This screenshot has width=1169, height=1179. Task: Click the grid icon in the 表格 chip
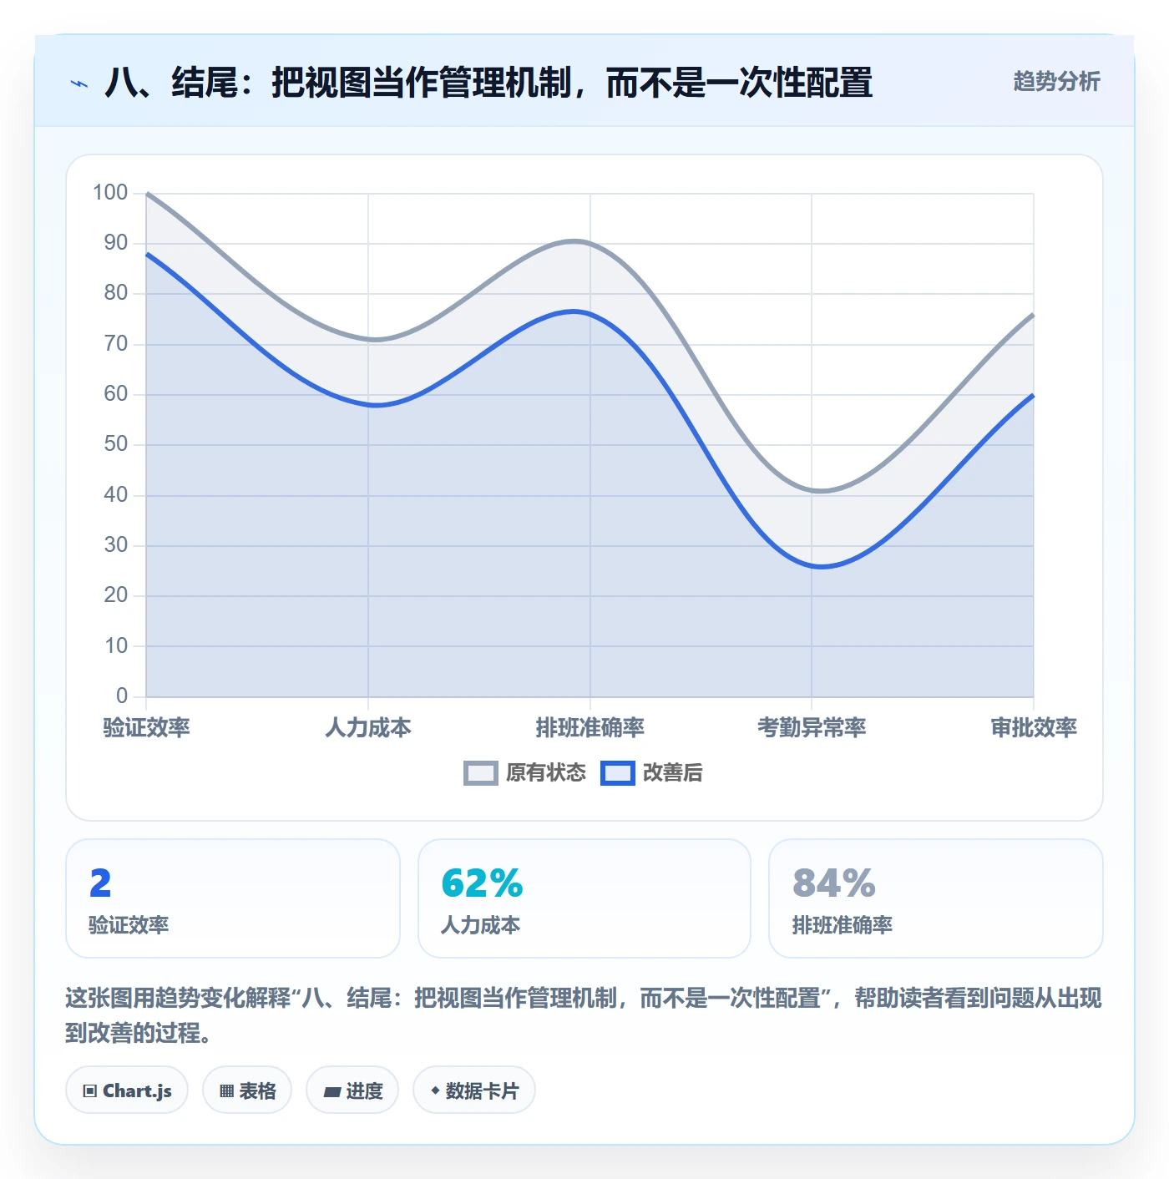[226, 1090]
